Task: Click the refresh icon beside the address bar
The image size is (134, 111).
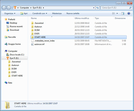Action: click(x=98, y=8)
